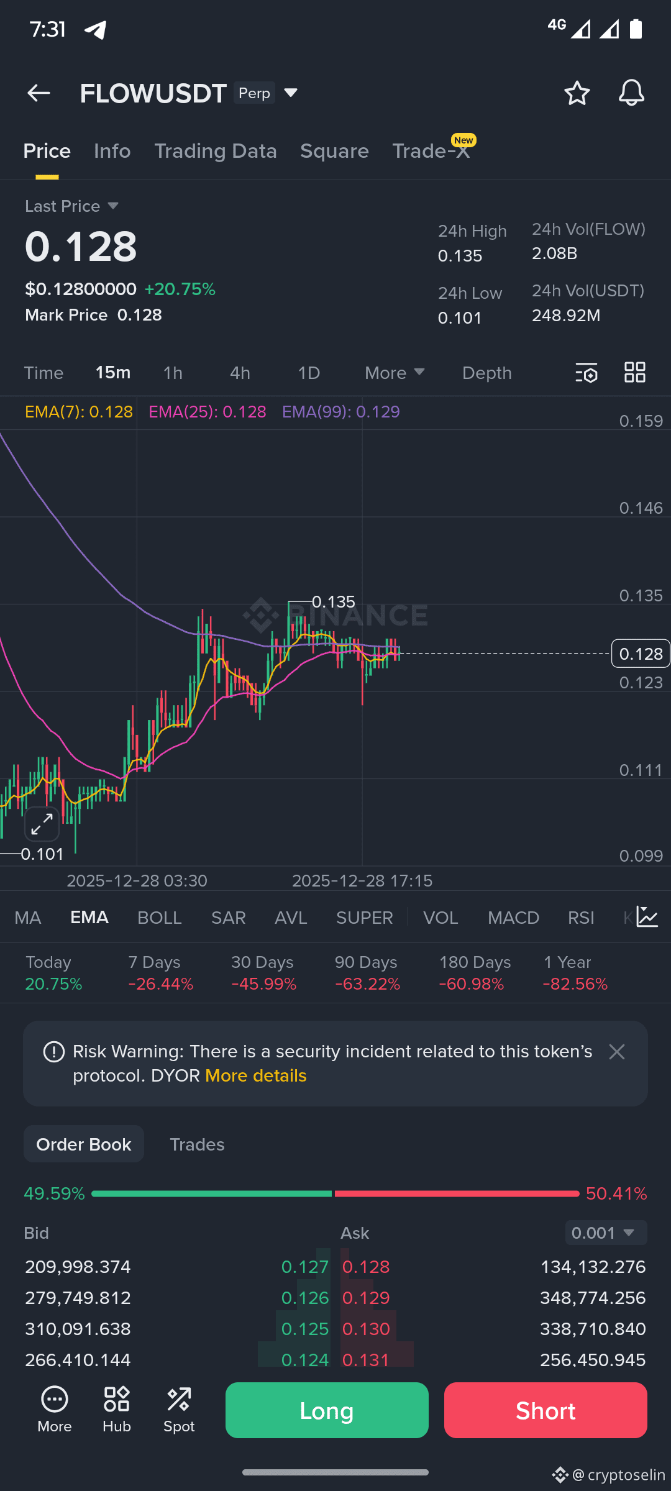Enable the SUPER indicator

click(365, 918)
